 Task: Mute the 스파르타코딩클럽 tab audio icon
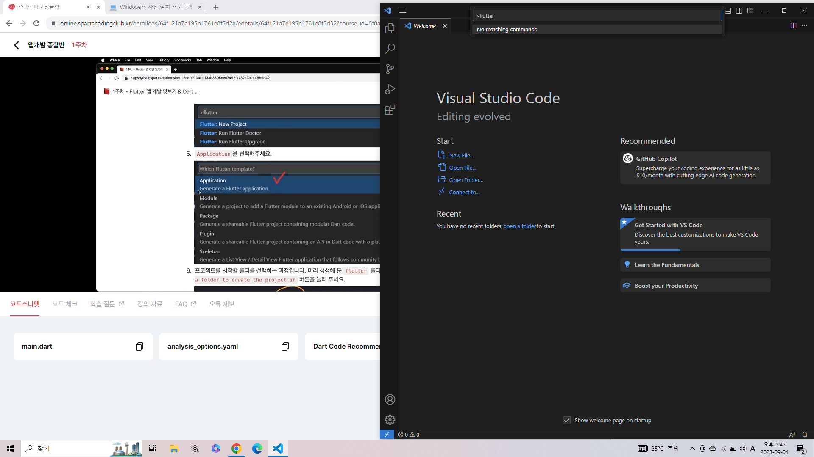pyautogui.click(x=89, y=7)
